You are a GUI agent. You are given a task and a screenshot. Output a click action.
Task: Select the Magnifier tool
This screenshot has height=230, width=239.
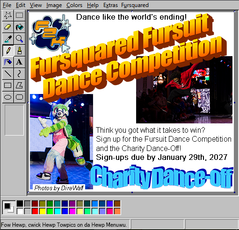[x=20, y=39]
